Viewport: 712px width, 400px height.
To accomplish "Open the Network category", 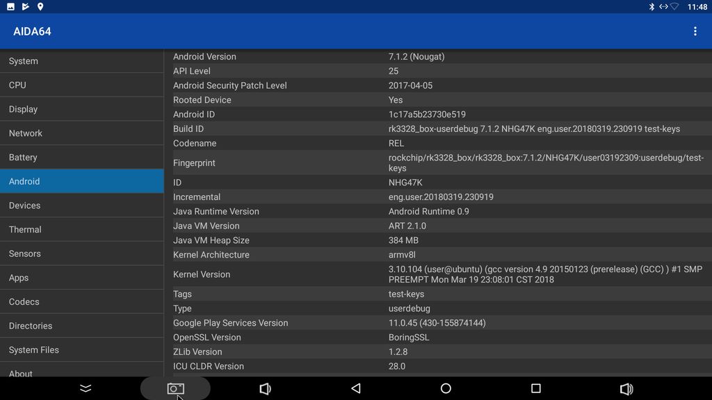I will [x=82, y=133].
